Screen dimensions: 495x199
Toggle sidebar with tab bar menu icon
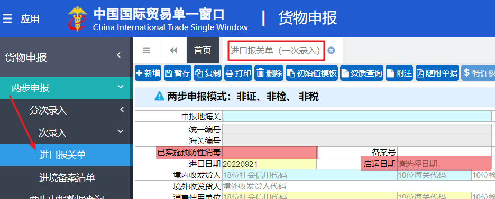(x=146, y=50)
